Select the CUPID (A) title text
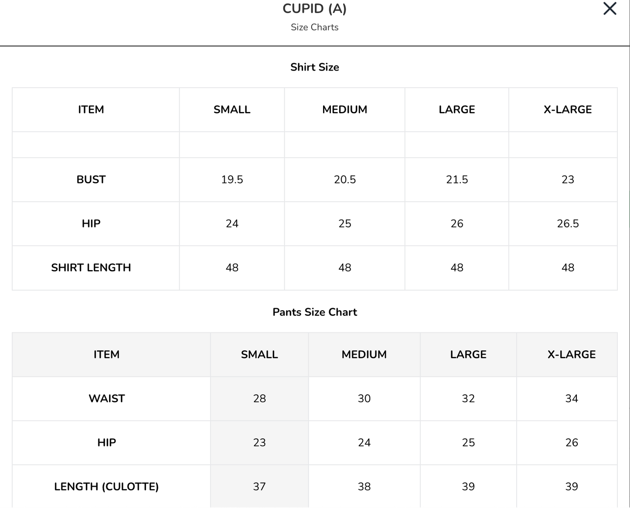Screen dimensions: 630x508 tap(315, 9)
